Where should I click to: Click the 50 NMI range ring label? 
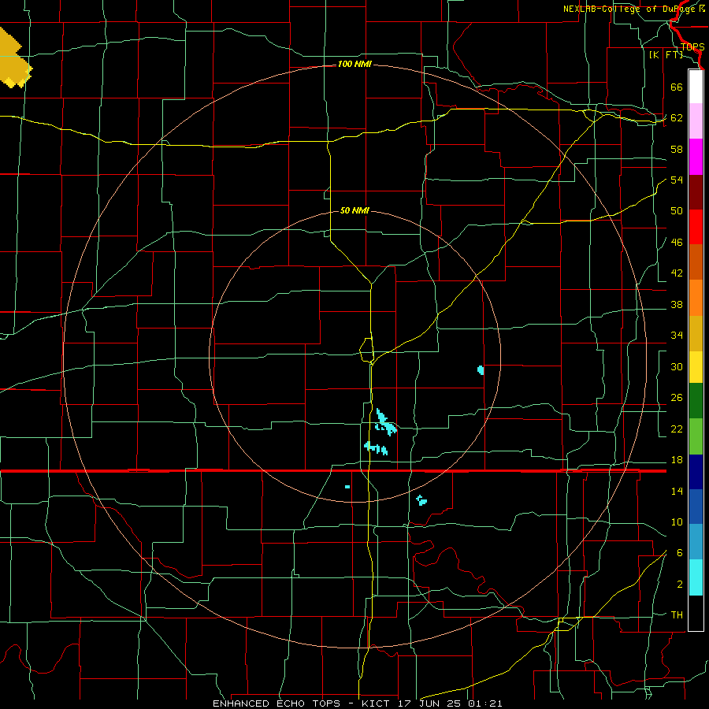[354, 210]
